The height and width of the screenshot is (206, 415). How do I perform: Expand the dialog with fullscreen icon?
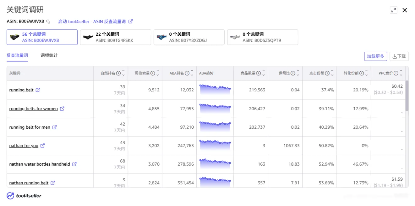point(394,10)
